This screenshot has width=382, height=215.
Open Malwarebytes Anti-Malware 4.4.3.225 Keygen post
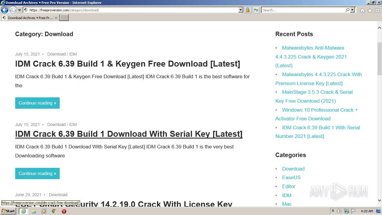click(x=311, y=57)
